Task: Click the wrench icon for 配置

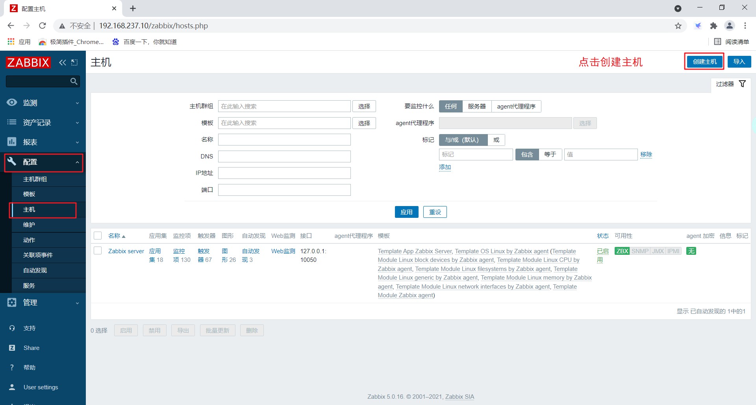Action: [x=12, y=162]
